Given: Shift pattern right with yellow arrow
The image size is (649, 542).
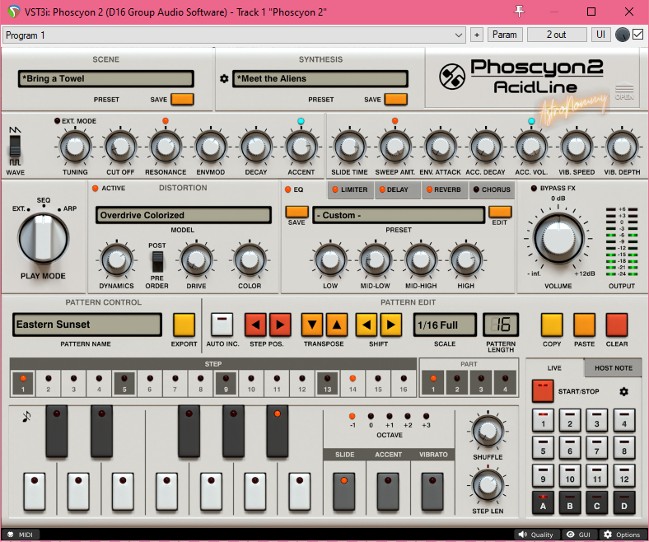Looking at the screenshot, I should [390, 325].
